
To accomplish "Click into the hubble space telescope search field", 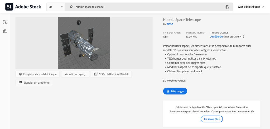I will click(x=148, y=7).
